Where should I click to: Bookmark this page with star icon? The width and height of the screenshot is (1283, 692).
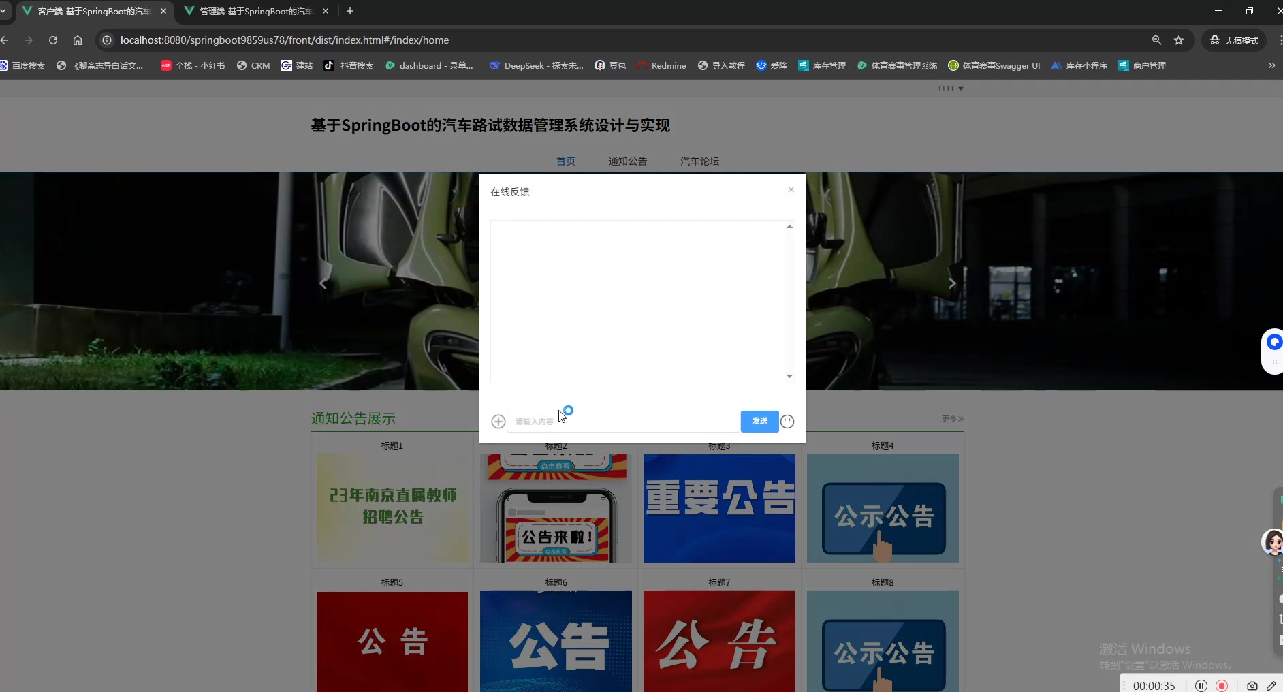tap(1179, 40)
